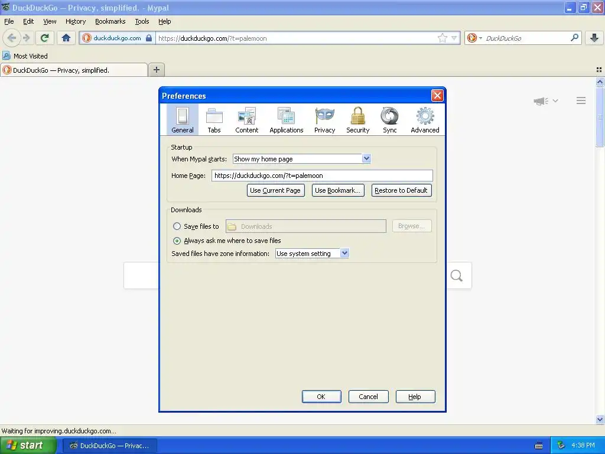Click the DuckDuckGo page search magnifier

(457, 275)
